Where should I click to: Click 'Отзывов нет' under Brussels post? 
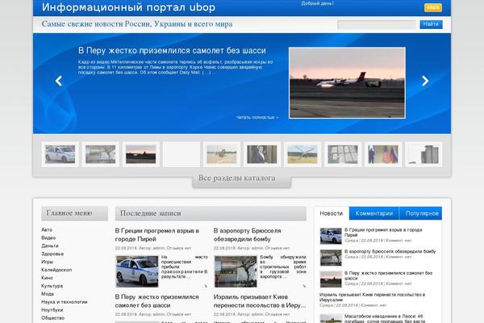pos(277,248)
